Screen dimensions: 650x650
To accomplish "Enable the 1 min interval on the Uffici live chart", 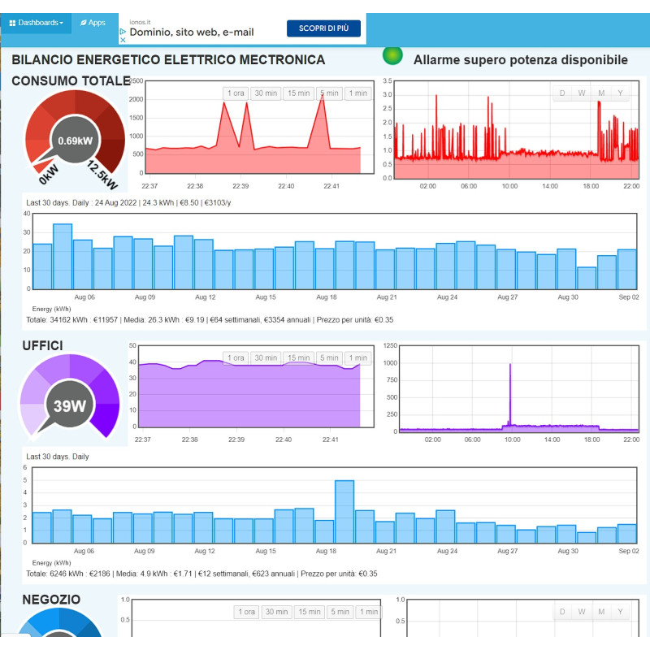I will click(x=357, y=357).
